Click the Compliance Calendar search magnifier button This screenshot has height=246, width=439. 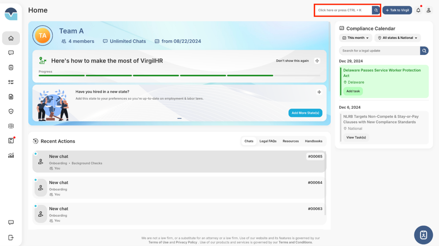(424, 51)
